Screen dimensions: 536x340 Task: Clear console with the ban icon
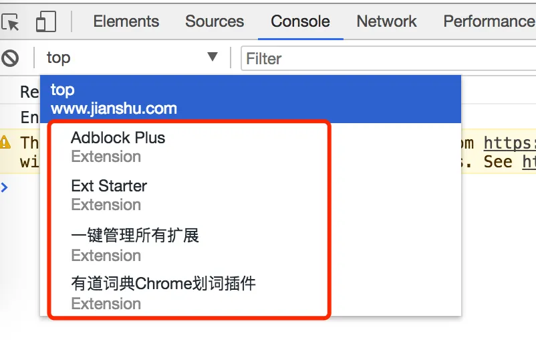click(10, 58)
